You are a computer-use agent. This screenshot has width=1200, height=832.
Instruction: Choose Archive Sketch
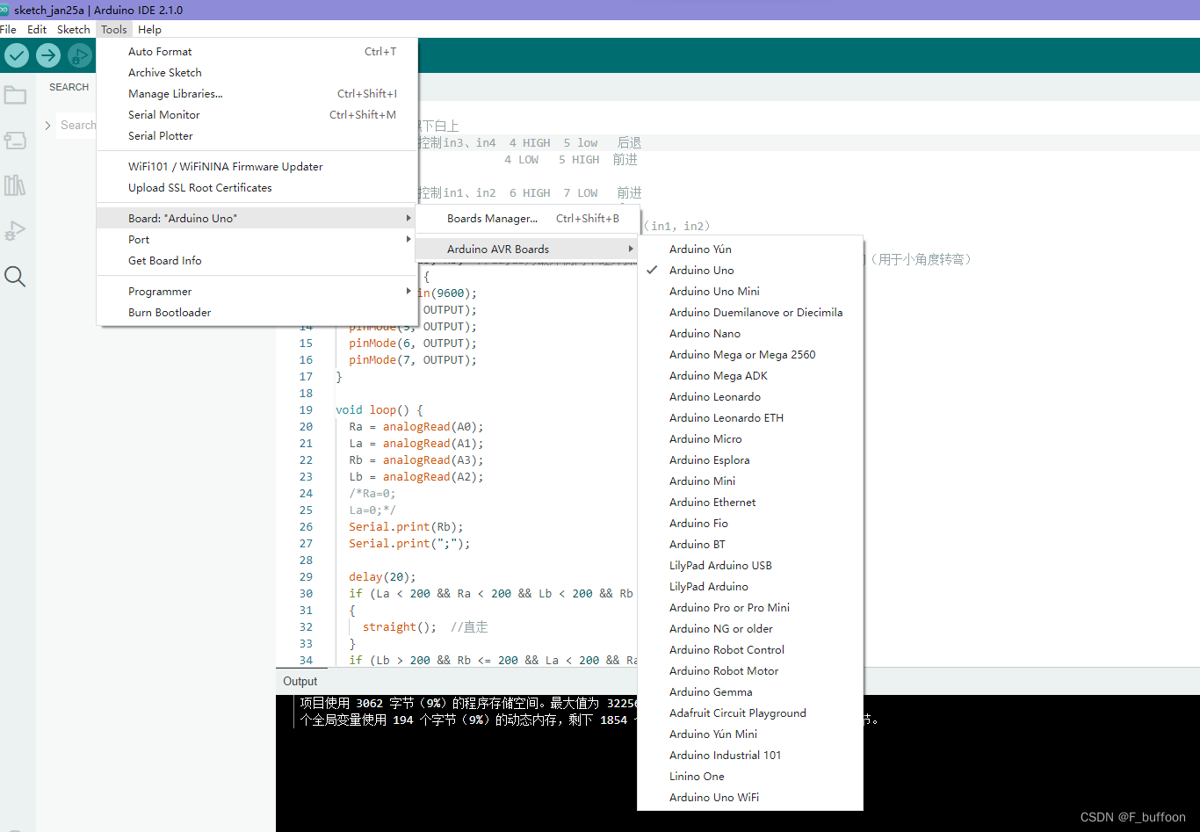point(257,72)
